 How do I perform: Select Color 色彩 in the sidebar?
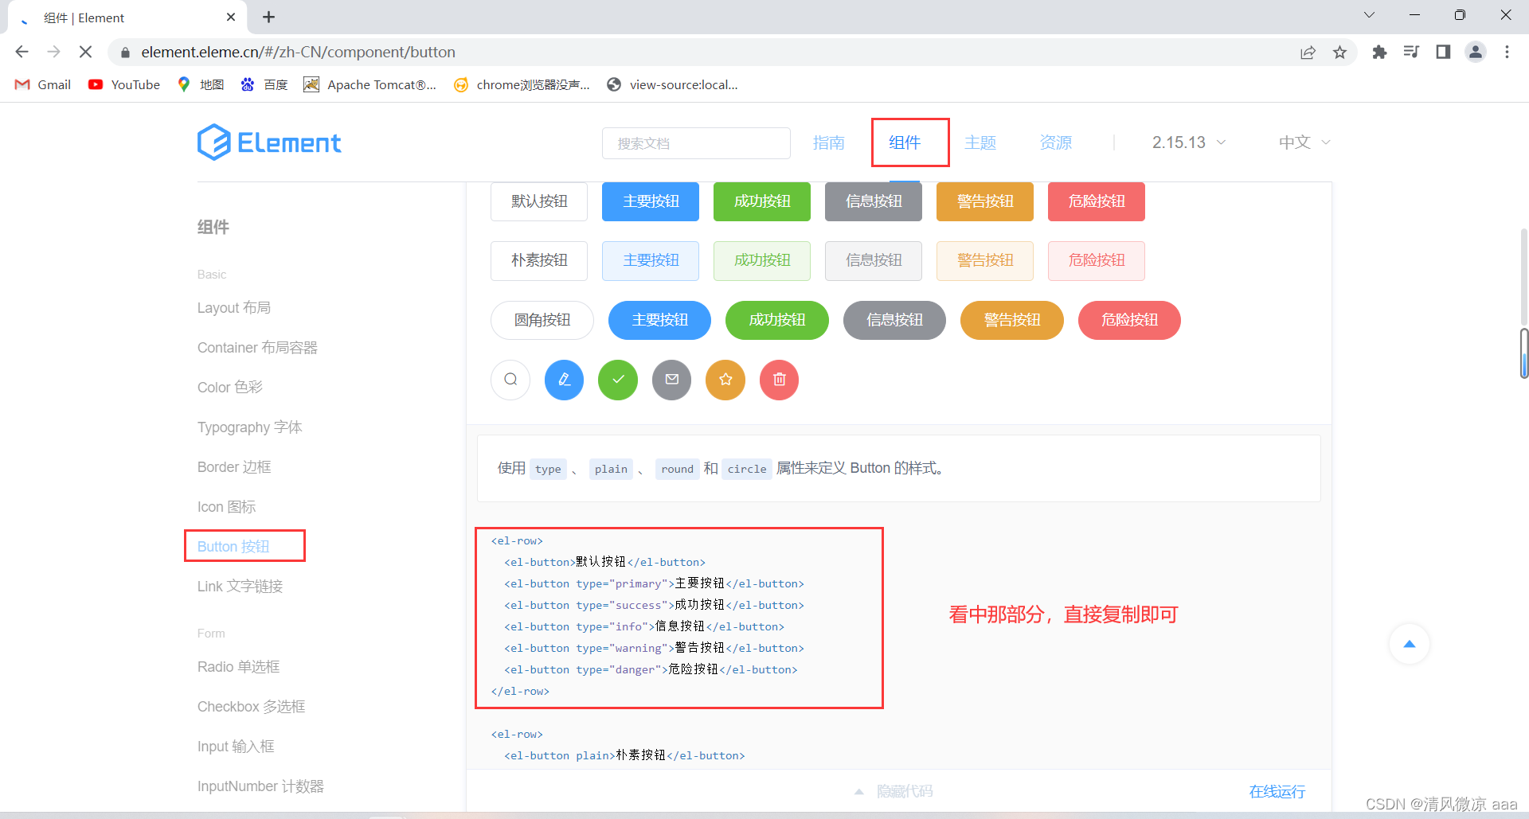coord(230,388)
